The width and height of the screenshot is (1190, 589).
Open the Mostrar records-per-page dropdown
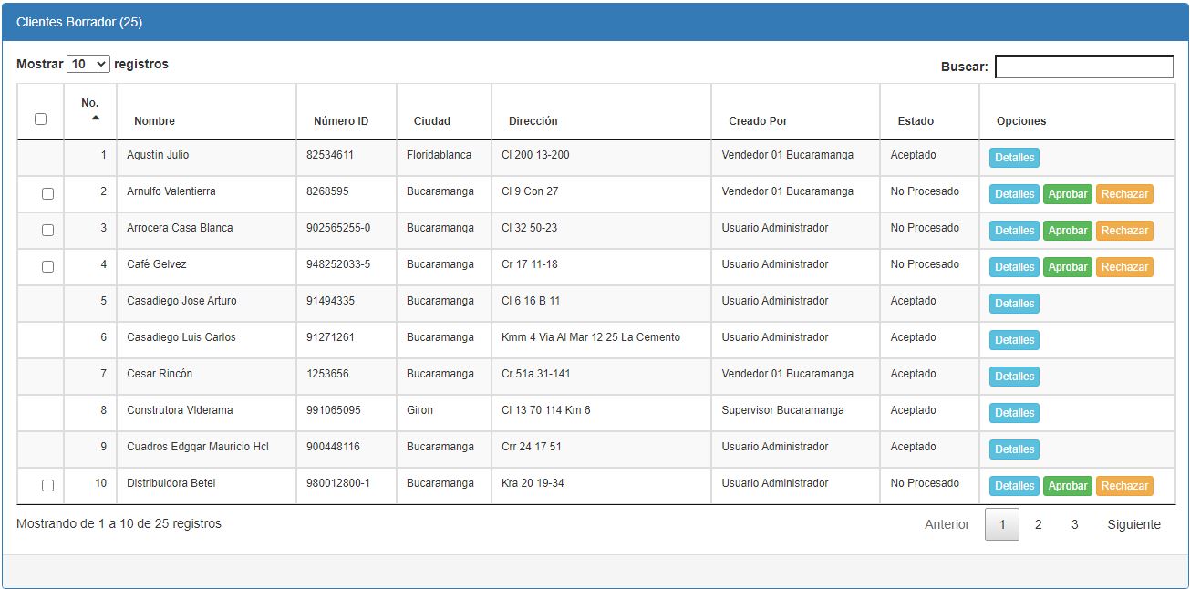[88, 65]
